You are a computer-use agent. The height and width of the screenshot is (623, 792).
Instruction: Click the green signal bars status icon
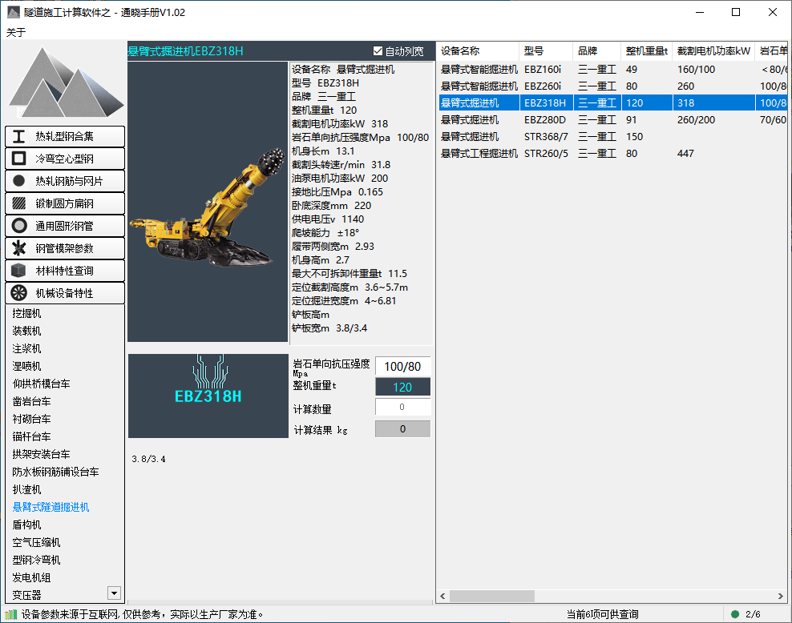[10, 614]
